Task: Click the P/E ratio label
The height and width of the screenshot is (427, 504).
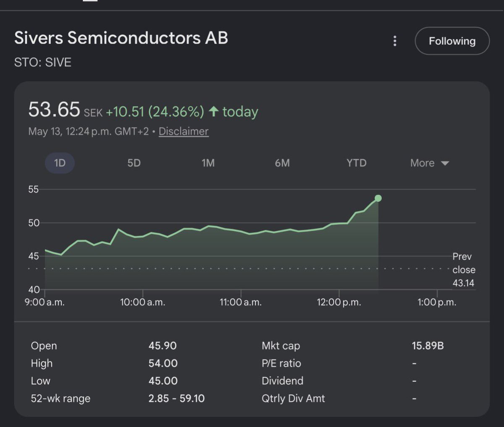Action: click(281, 363)
